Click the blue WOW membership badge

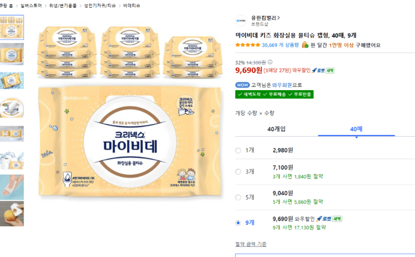[x=242, y=85]
